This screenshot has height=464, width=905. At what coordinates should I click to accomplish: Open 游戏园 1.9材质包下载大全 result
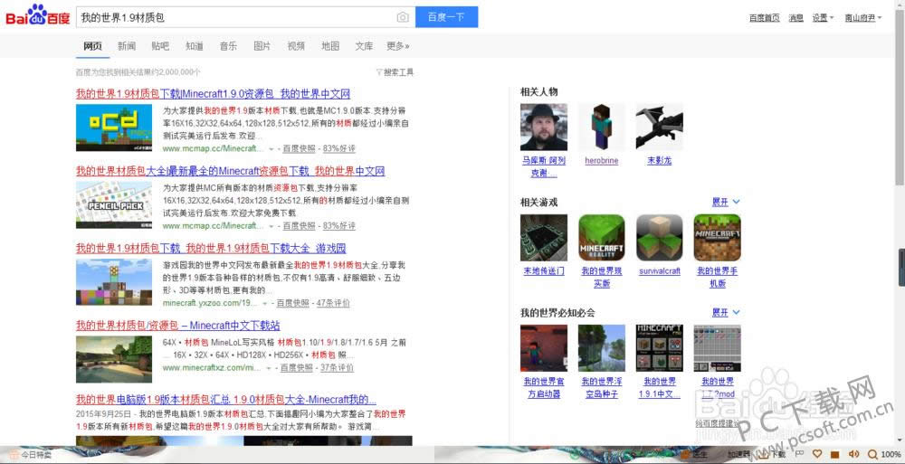point(211,248)
